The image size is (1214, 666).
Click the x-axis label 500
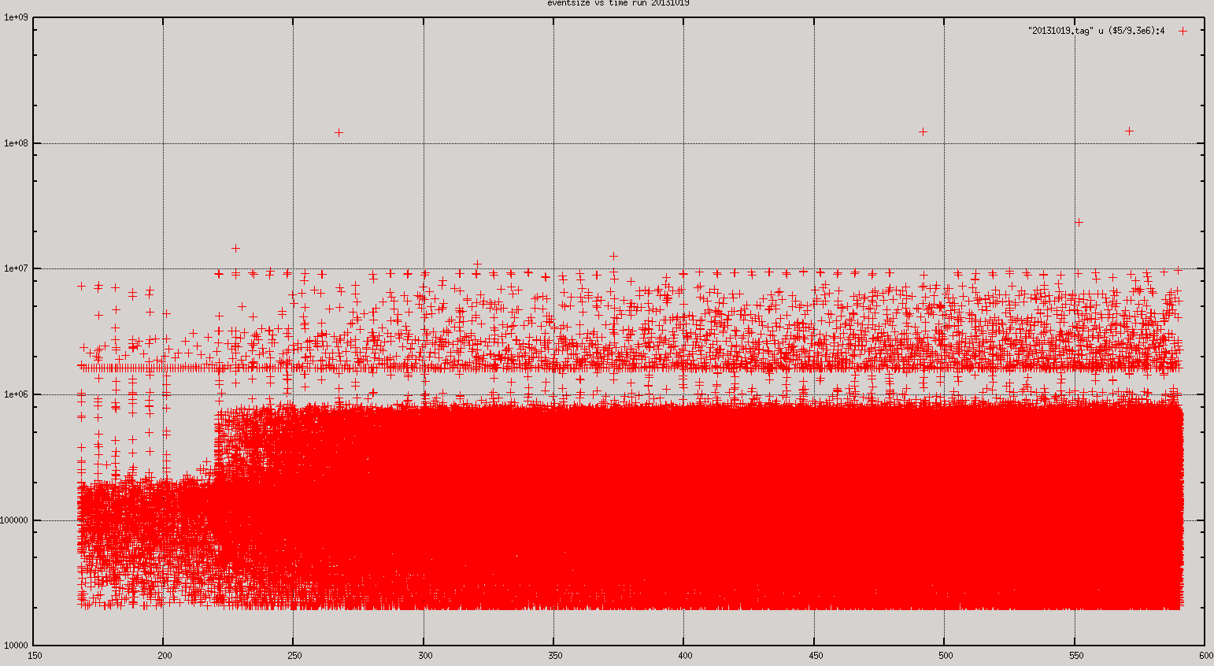coord(945,655)
